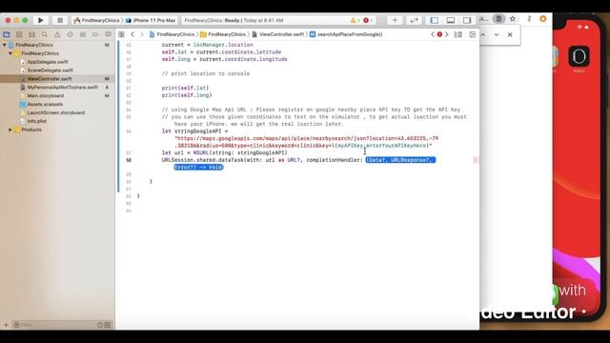Viewport: 610px width, 343px height.
Task: Open Info.plist file
Action: (36, 121)
